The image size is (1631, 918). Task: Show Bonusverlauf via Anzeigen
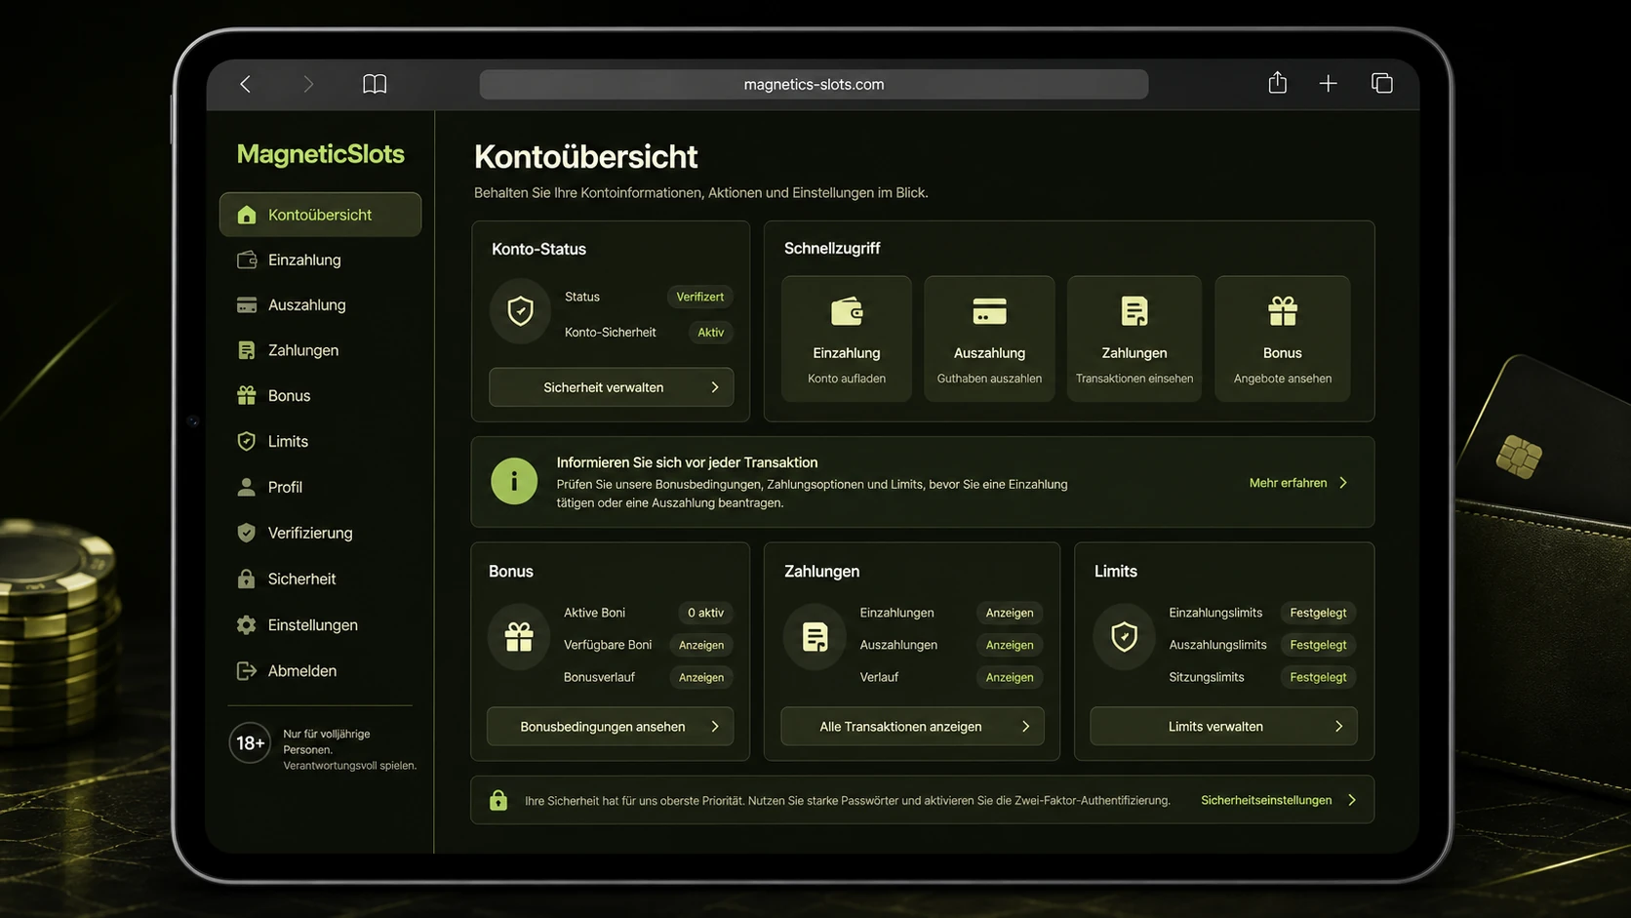pyautogui.click(x=700, y=677)
